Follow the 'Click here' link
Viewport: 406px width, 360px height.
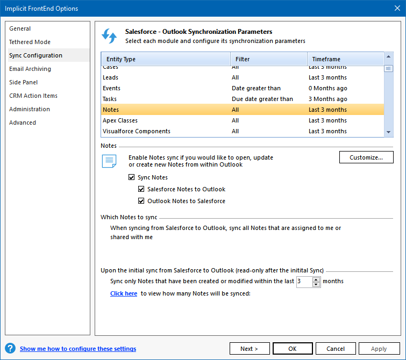(124, 293)
